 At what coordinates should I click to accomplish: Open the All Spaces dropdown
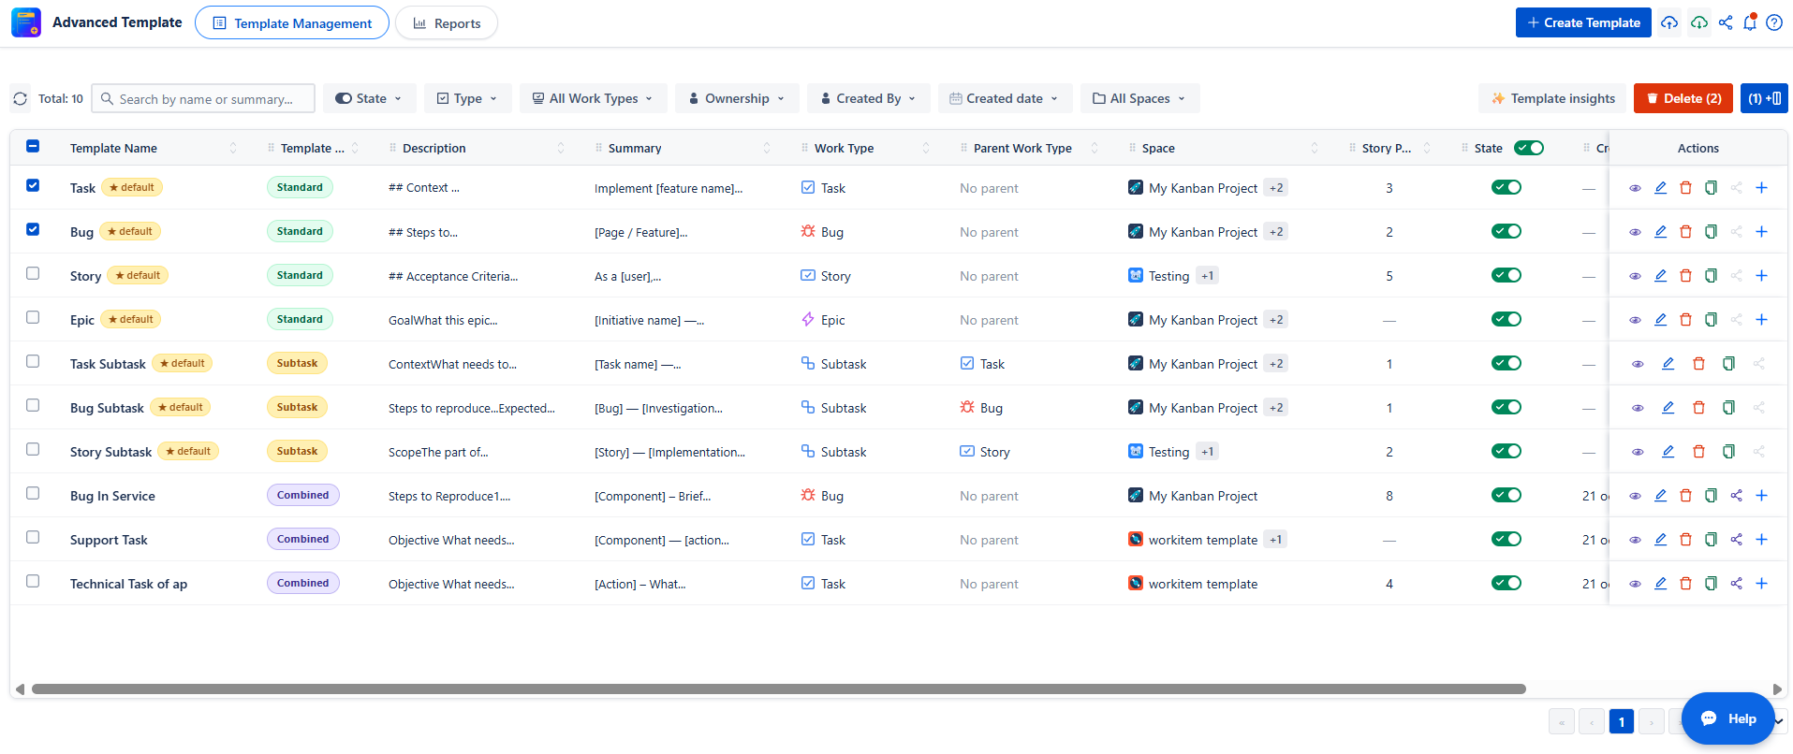[x=1140, y=98]
